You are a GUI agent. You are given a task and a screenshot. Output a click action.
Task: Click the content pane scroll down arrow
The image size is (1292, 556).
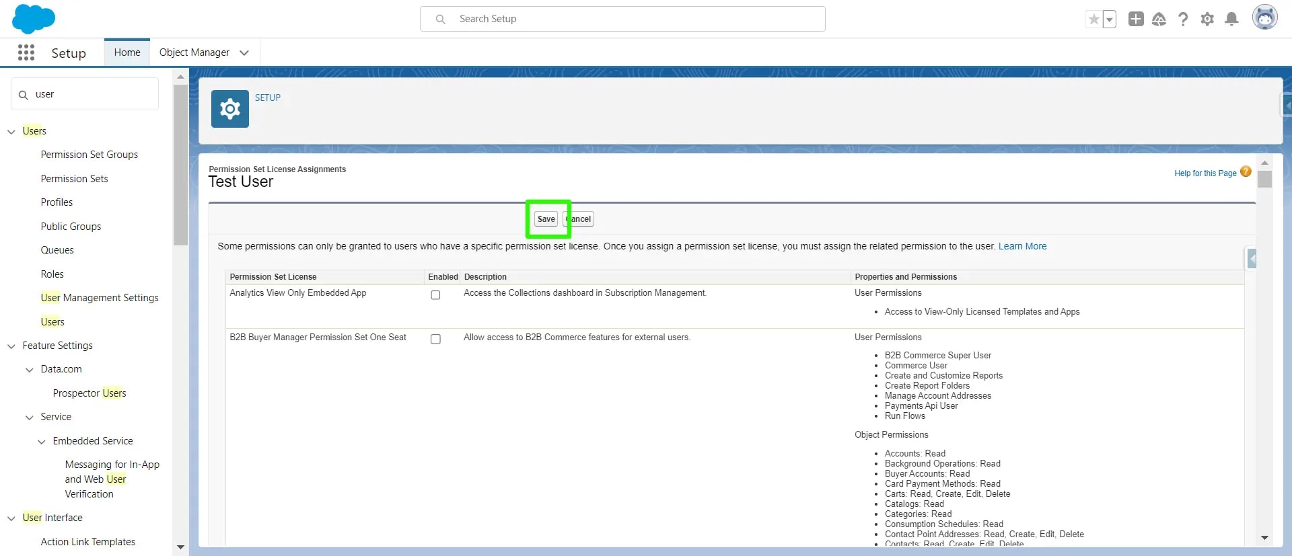pos(1264,538)
